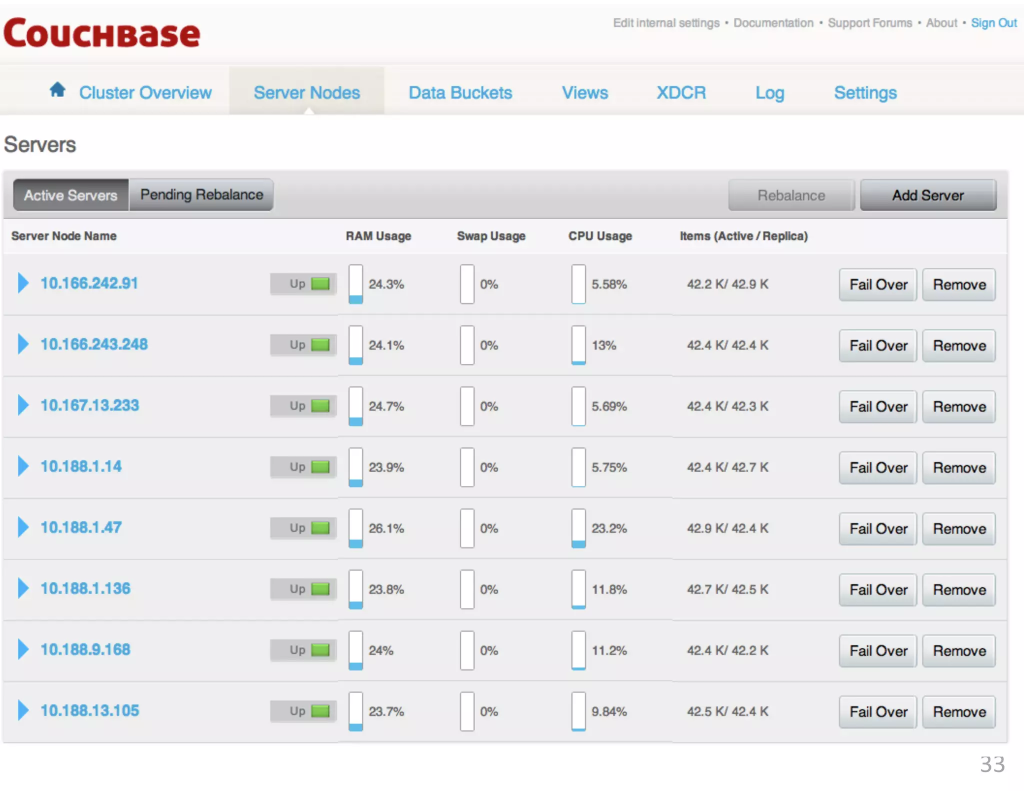This screenshot has height=791, width=1024.
Task: Click green Up status indicator for 10.188.13.105
Action: tap(320, 710)
